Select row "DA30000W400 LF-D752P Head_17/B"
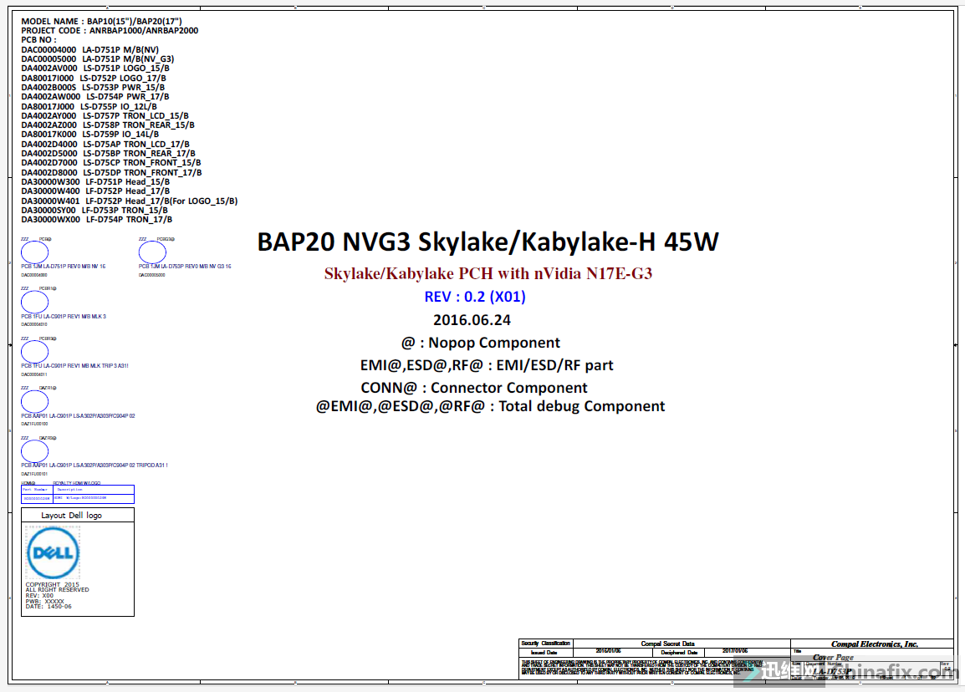This screenshot has width=965, height=692. (95, 191)
